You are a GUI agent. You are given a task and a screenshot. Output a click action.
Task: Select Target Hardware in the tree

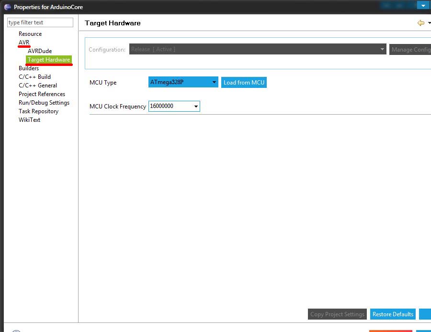click(49, 60)
